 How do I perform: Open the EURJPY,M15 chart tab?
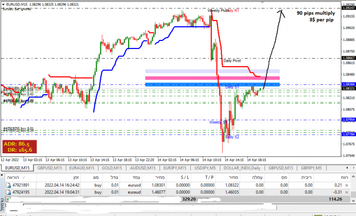(175, 168)
